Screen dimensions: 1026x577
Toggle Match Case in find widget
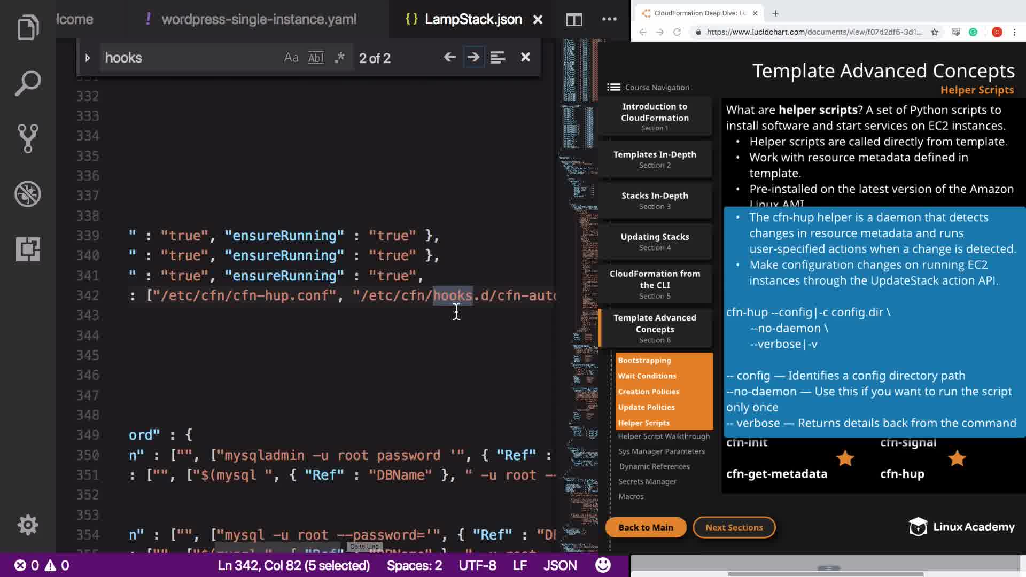(291, 58)
